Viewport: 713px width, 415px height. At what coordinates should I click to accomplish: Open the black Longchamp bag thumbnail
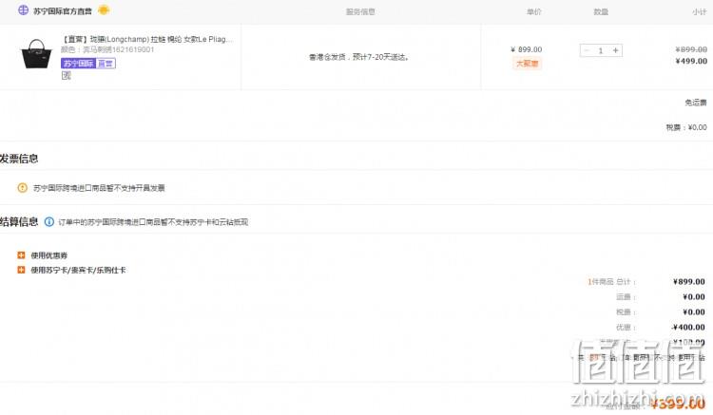pyautogui.click(x=36, y=54)
